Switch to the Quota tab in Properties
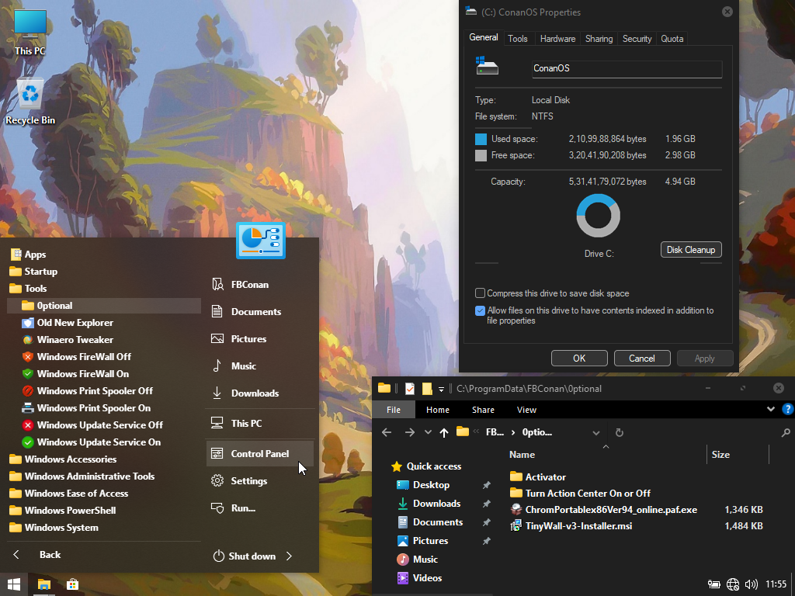 click(672, 39)
